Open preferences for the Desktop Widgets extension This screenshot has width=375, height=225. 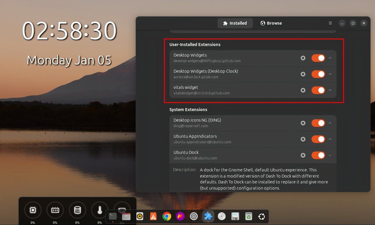[x=303, y=58]
